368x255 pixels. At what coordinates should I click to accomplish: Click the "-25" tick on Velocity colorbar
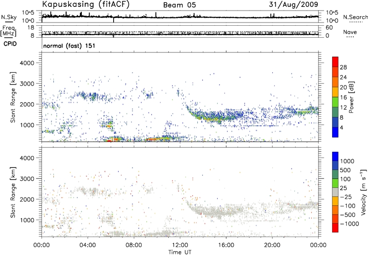(346, 197)
